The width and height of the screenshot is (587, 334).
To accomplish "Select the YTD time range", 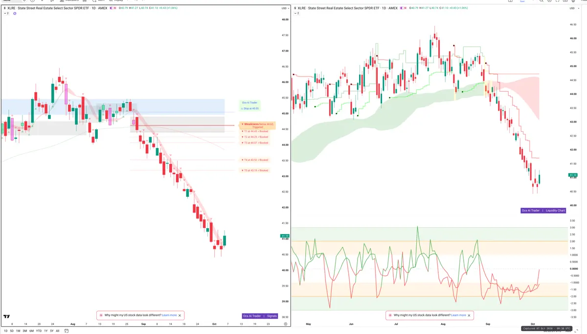I will pyautogui.click(x=39, y=331).
